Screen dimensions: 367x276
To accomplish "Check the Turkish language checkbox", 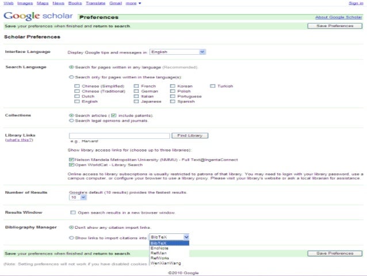I will tap(212, 86).
